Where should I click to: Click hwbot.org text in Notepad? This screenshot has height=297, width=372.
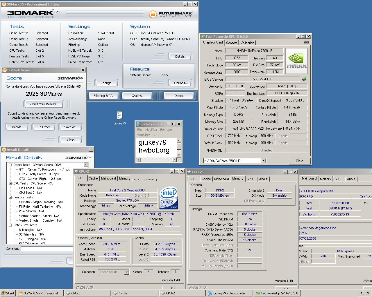tap(154, 150)
